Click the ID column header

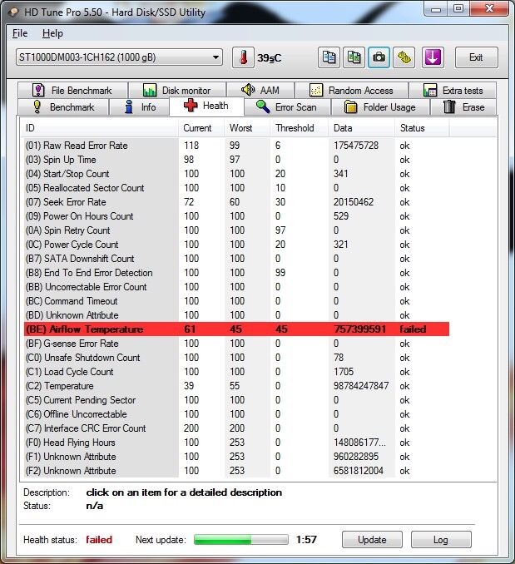pyautogui.click(x=99, y=128)
